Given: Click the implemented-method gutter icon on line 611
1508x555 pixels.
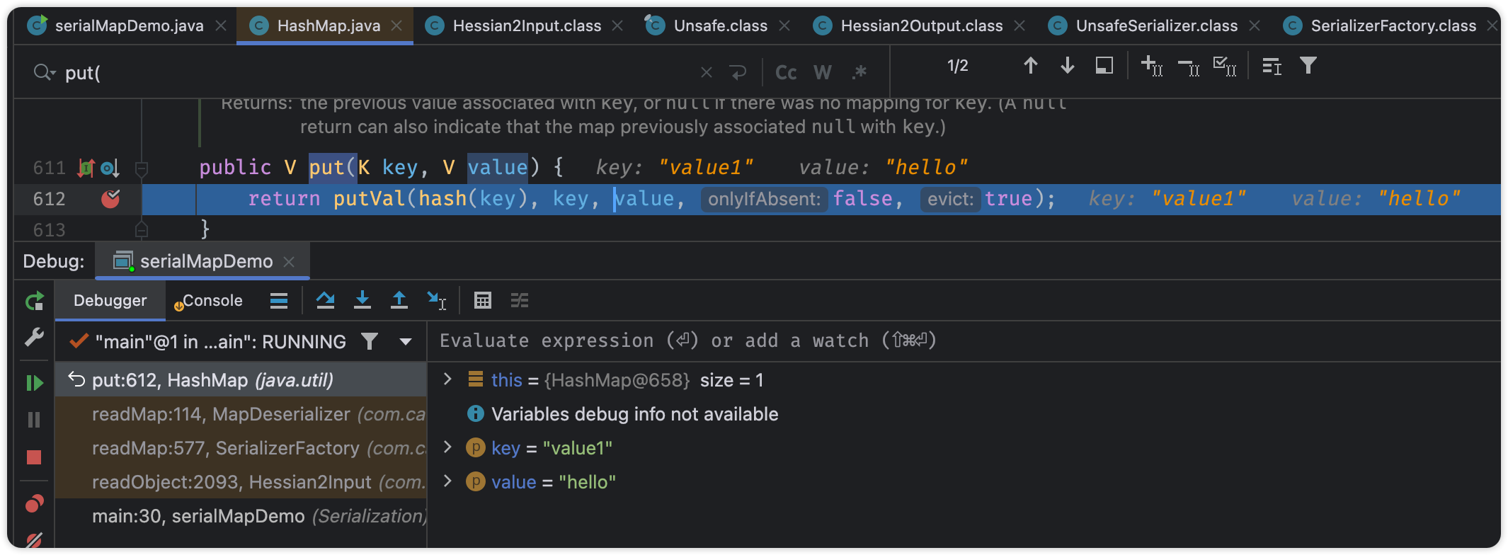Looking at the screenshot, I should coord(110,168).
